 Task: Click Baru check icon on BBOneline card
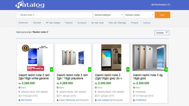(x=19, y=87)
